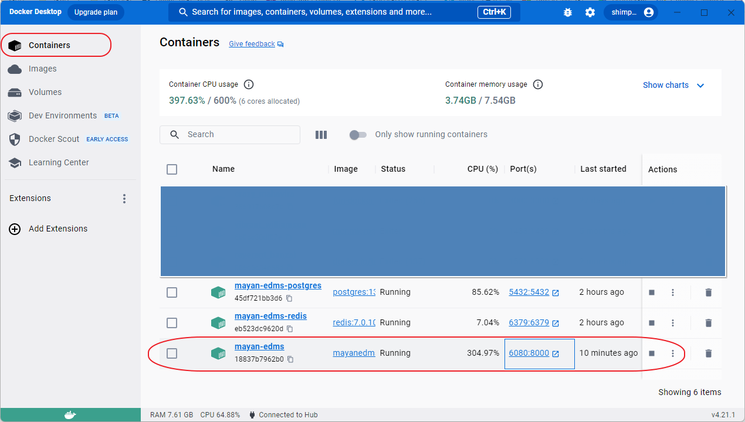This screenshot has height=422, width=745.
Task: Sort by Status column header
Action: (393, 169)
